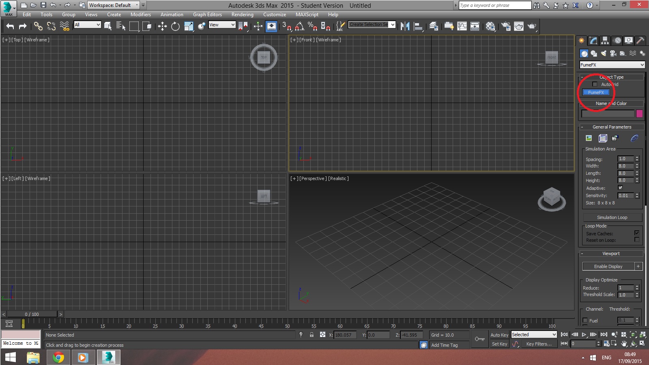Open the View coordinate system dropdown
649x365 pixels.
tap(222, 25)
